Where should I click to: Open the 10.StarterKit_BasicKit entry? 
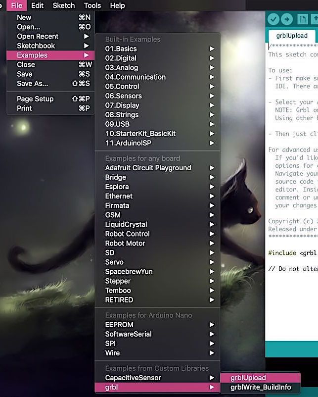(157, 134)
